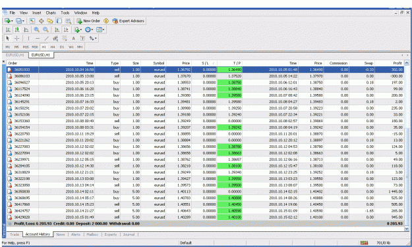Toggle the Terminal window button

[59, 21]
